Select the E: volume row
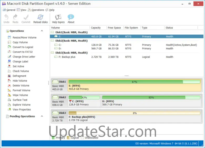This screenshot has width=205, height=148. click(x=127, y=36)
